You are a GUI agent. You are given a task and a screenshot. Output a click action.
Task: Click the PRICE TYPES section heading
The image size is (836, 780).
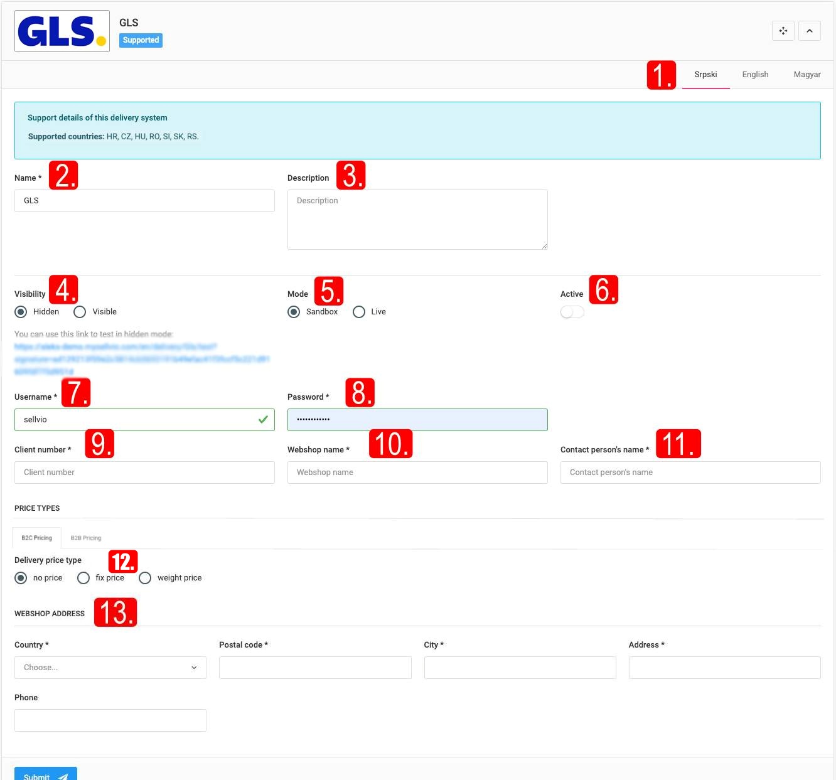(x=37, y=508)
